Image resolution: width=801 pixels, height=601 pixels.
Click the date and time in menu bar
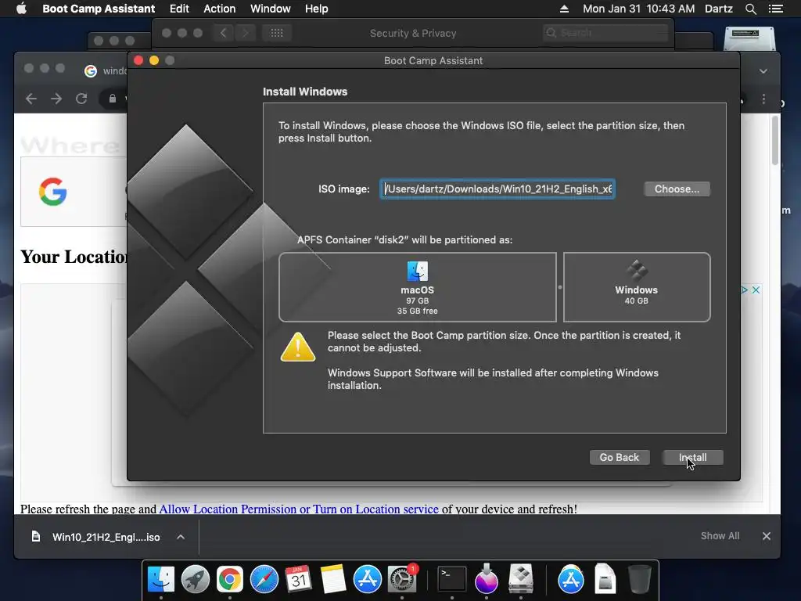(638, 9)
